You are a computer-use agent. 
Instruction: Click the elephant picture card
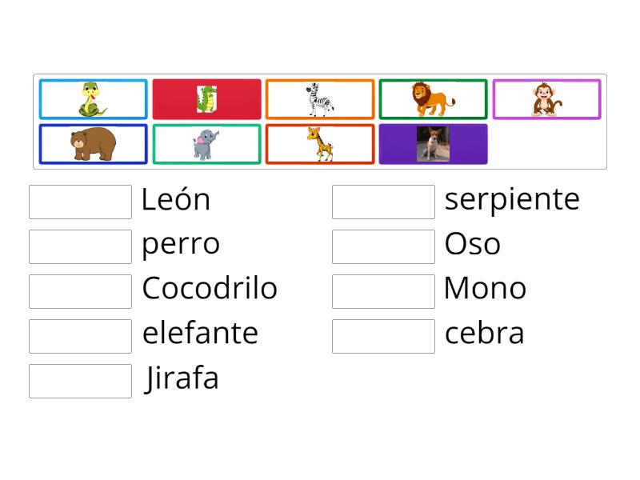[x=206, y=142]
